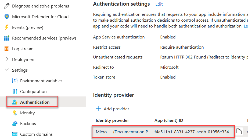248x140 pixels.
Task: Click Return HTTP 302 Found value
Action: click(204, 57)
